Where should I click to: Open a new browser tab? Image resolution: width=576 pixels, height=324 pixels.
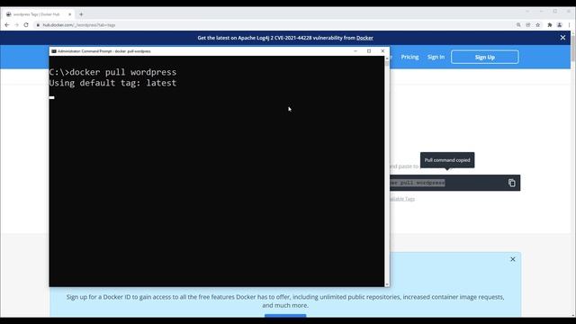pos(81,14)
